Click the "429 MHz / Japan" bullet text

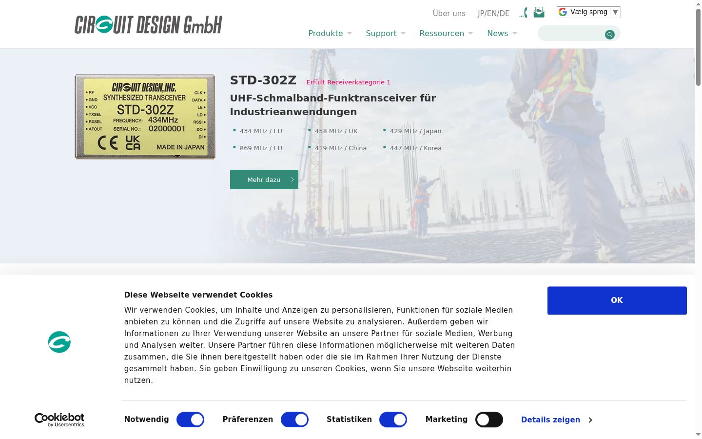click(415, 131)
